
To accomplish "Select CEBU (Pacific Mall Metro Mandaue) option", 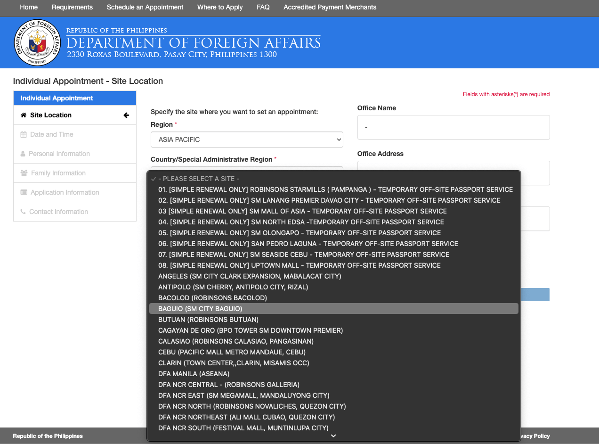I will click(x=232, y=352).
